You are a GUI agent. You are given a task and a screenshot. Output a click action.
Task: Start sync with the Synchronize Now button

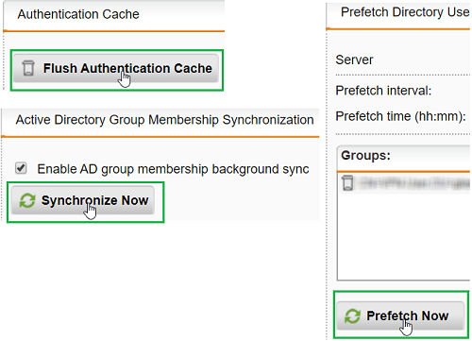click(x=83, y=200)
